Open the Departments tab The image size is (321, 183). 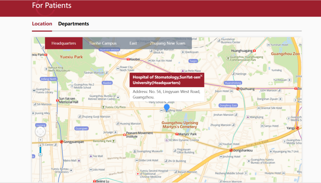[73, 24]
